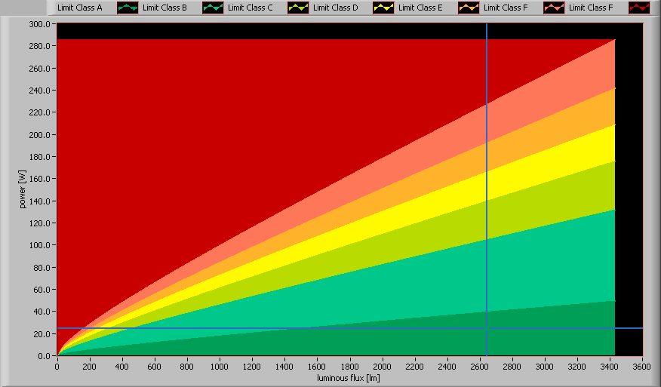Click the Limit Class D legend text
Screen dimensions: 661x387
(335, 8)
